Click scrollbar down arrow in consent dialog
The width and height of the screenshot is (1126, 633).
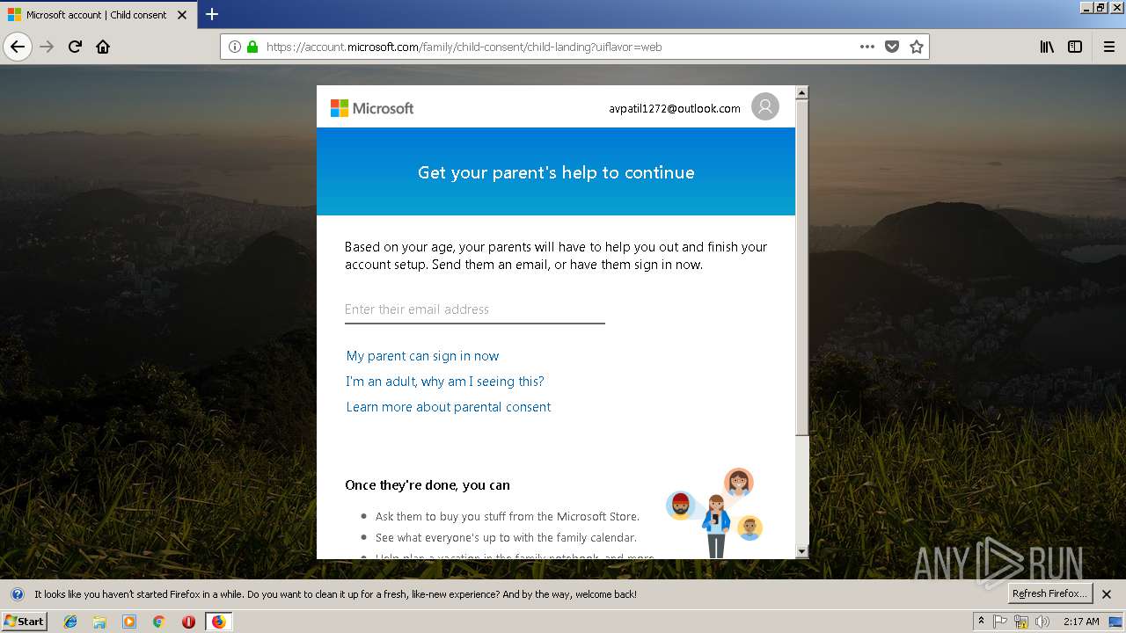click(x=801, y=551)
